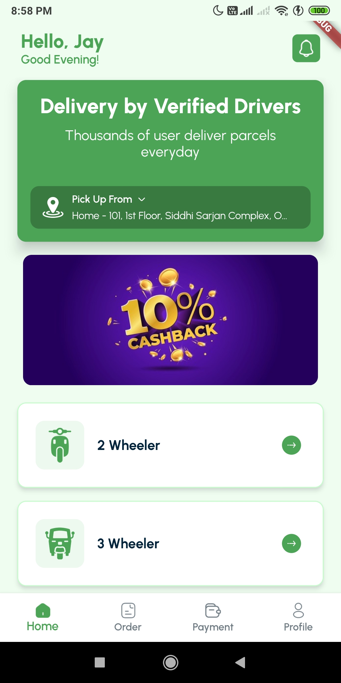The image size is (341, 683).
Task: Select the auto-rickshaw icon for 3 Wheeler
Action: click(60, 543)
